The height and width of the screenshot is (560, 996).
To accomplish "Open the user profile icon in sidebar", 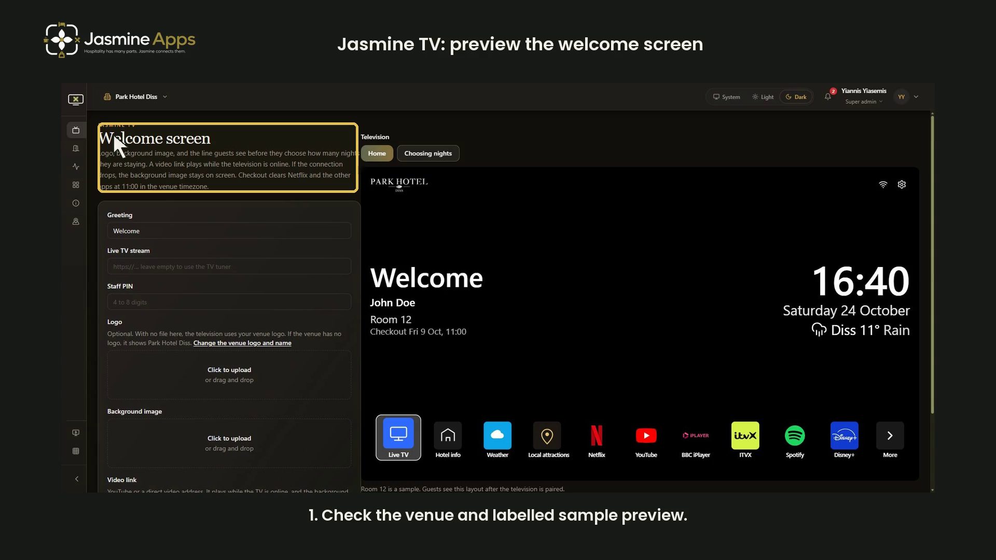I will (x=76, y=221).
